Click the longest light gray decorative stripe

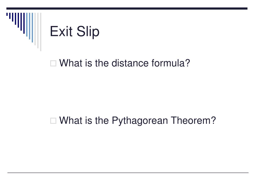[x=41, y=32]
